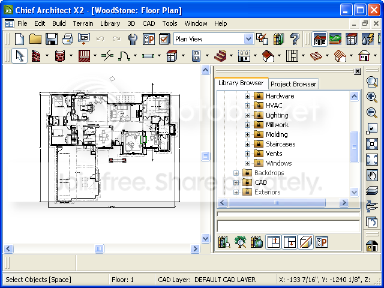384x288 pixels.
Task: Click the library tree vertical scrollbar thumb
Action: coord(354,147)
